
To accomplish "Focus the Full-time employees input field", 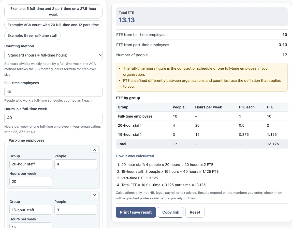I will (x=53, y=92).
